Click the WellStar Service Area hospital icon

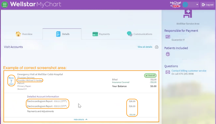188,14
